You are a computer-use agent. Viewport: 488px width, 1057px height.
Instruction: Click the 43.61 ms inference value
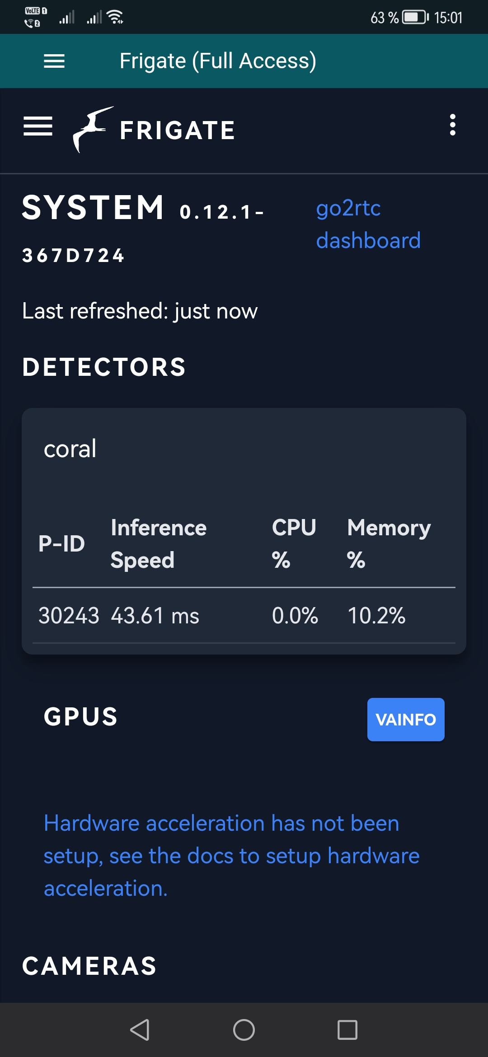coord(155,615)
